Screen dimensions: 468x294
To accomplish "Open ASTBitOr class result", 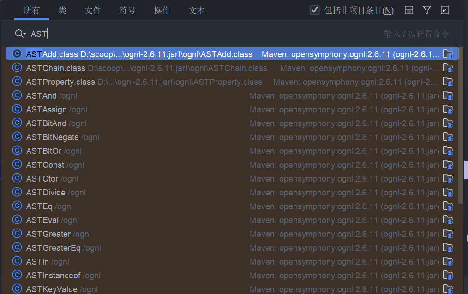I will click(x=232, y=151).
